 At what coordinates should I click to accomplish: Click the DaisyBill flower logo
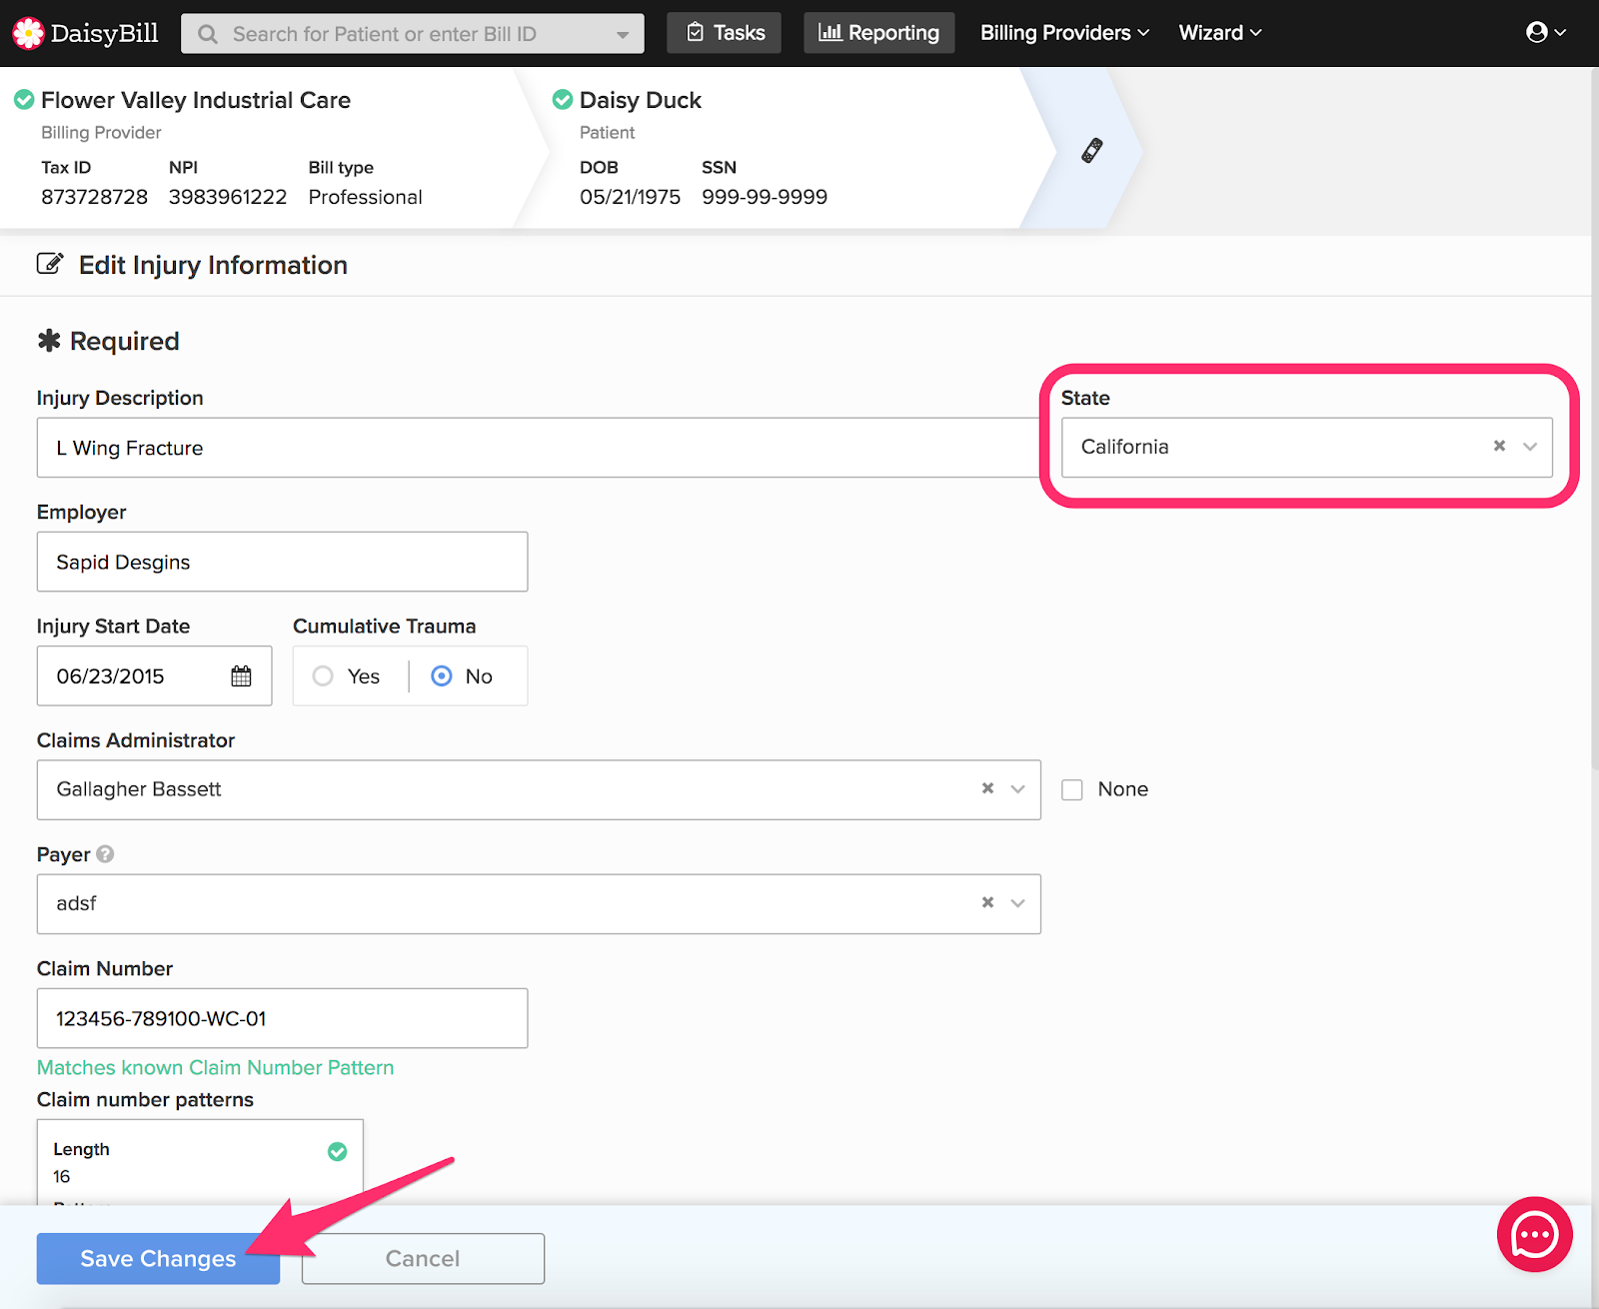28,33
